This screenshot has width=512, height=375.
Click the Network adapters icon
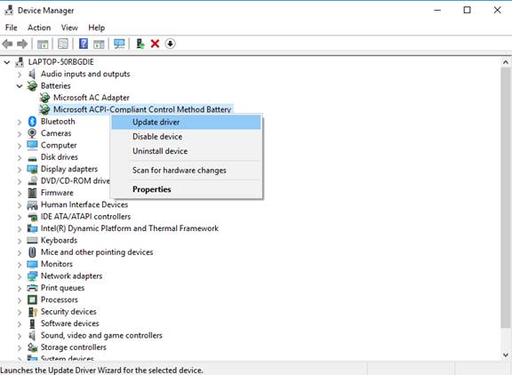32,275
